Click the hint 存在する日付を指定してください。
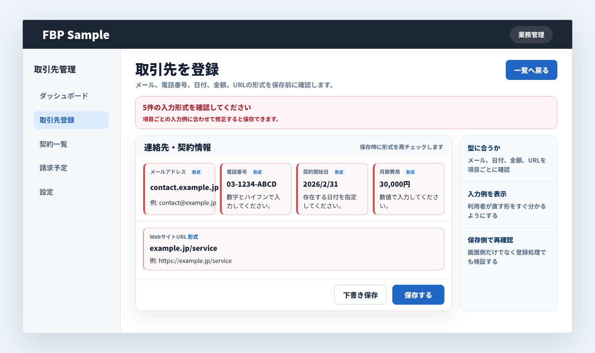This screenshot has width=595, height=353. pyautogui.click(x=330, y=201)
